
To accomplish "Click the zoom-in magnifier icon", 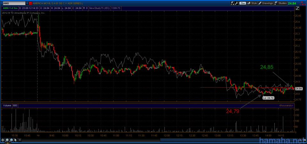I will point(7,140).
